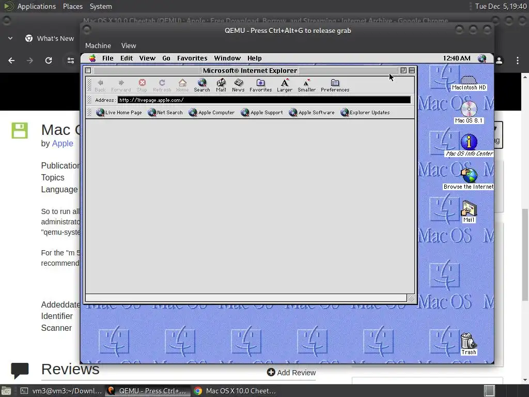The width and height of the screenshot is (529, 397).
Task: Open the Apple Software favorite link
Action: coord(312,112)
